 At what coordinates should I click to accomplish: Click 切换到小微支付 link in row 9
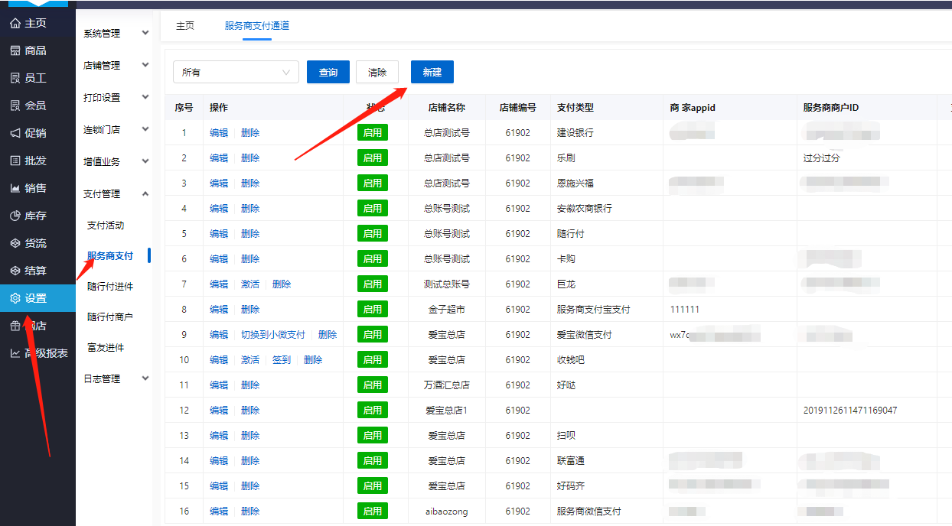(273, 335)
